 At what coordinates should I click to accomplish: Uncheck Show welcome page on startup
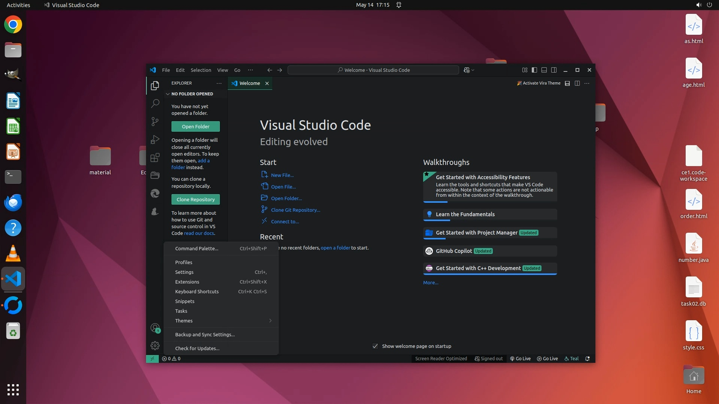pyautogui.click(x=375, y=346)
